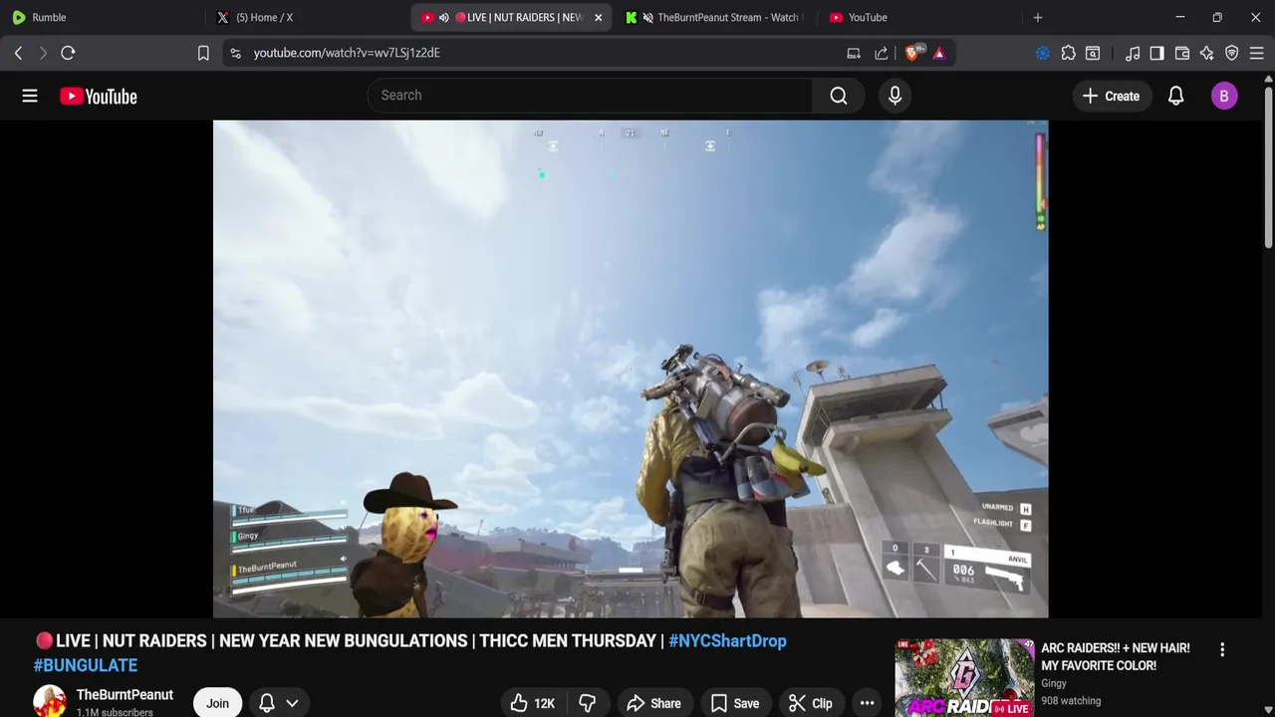Like the video showing 12K
The image size is (1275, 717).
[x=533, y=703]
